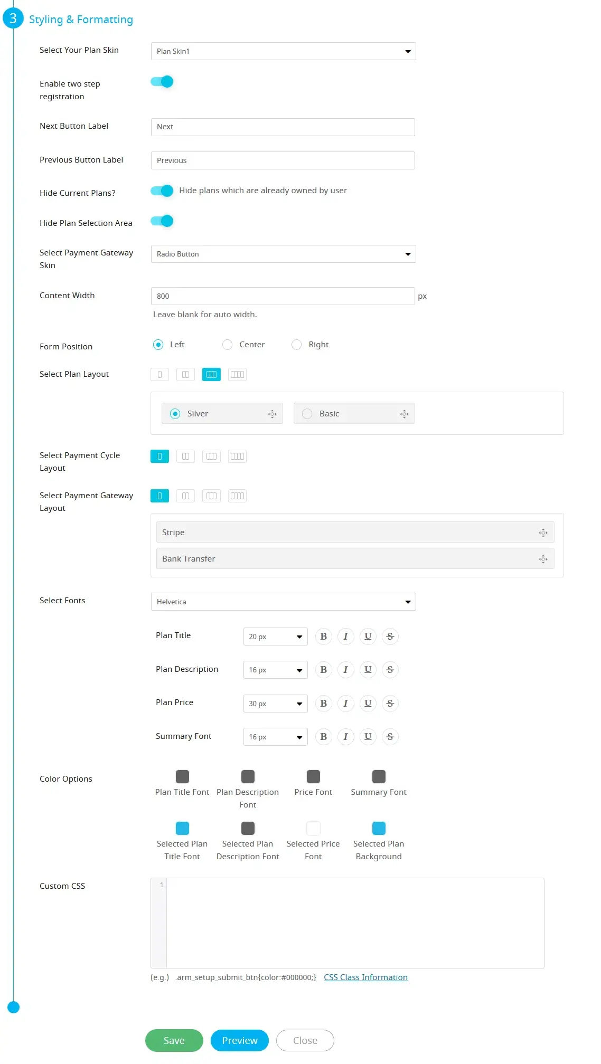Open Selected Plan Background color swatch

pos(379,828)
